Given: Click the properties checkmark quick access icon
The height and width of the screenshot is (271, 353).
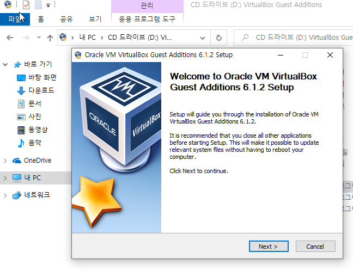Looking at the screenshot, I should (x=26, y=5).
